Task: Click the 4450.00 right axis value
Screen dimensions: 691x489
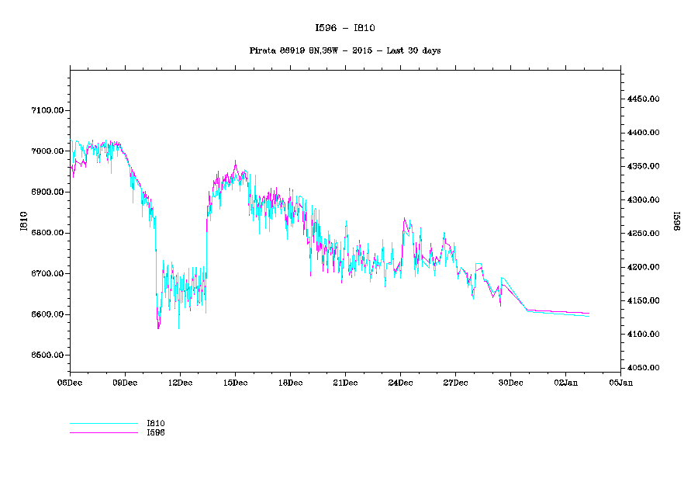Action: 644,99
